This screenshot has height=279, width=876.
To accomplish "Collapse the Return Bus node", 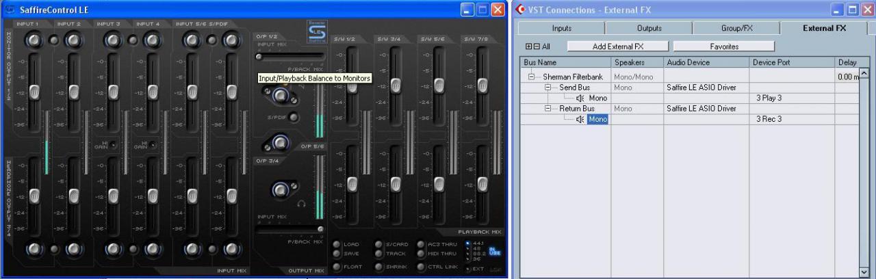I will click(547, 108).
